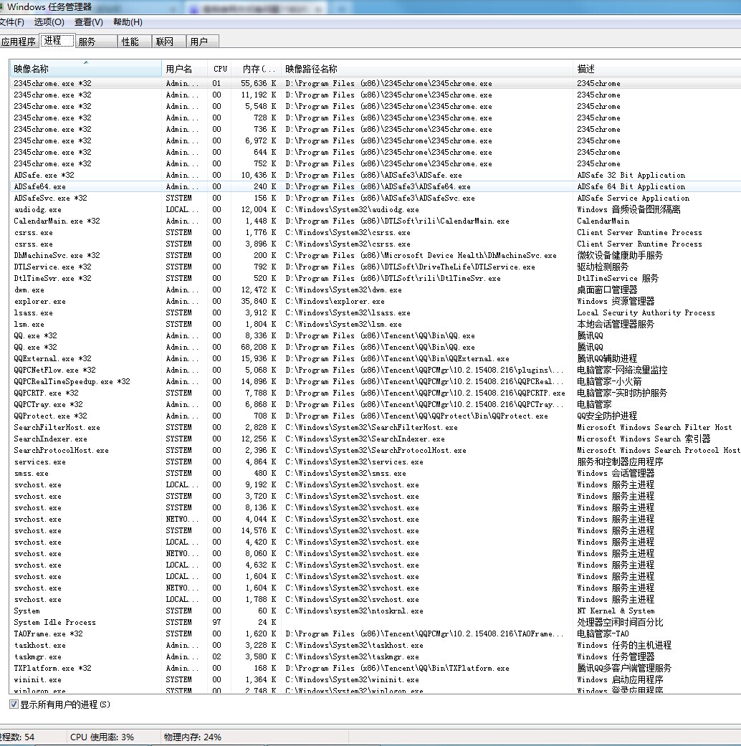Select TAOFrame.exe *32 process
This screenshot has width=741, height=746.
click(375, 633)
